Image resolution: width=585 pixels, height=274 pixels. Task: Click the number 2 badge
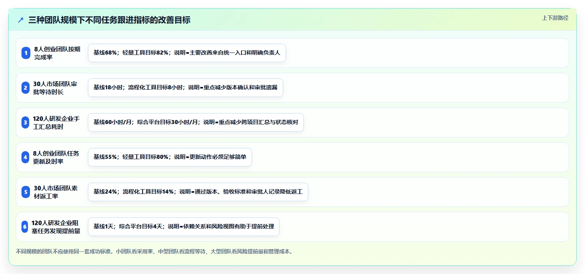tap(26, 88)
